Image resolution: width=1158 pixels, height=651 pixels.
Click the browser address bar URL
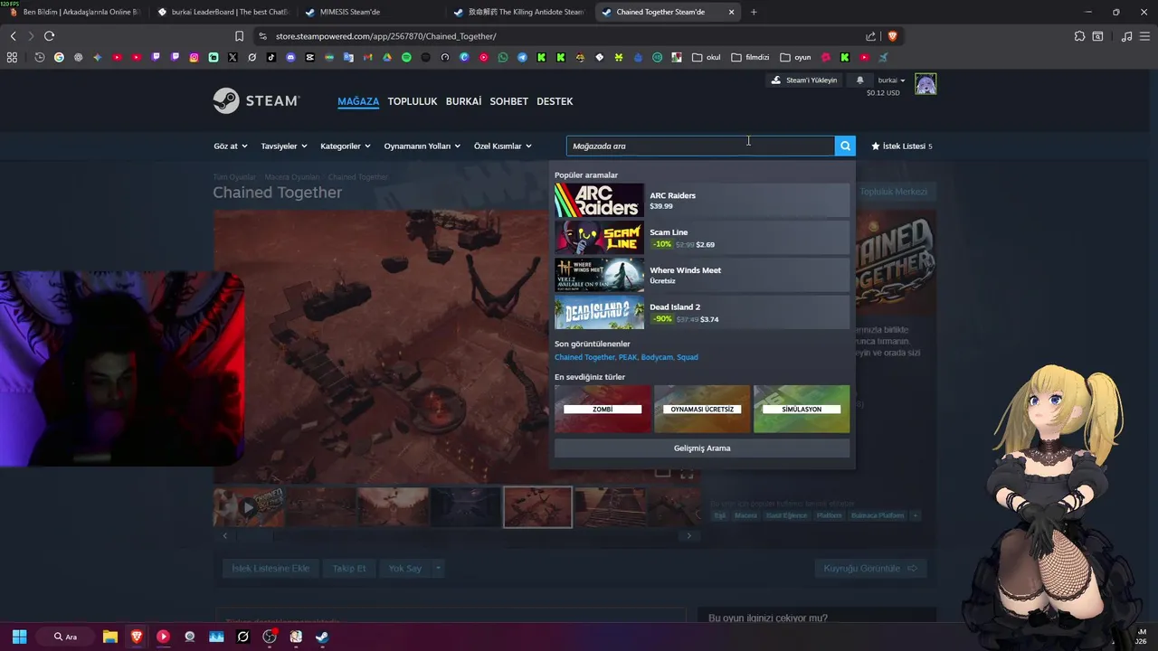[385, 36]
